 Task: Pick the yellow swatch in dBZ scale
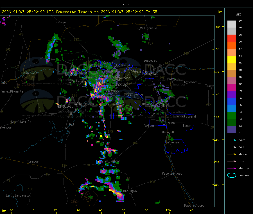[232, 59]
